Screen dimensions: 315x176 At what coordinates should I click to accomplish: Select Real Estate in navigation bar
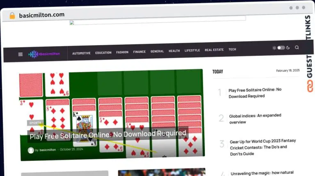click(x=214, y=50)
